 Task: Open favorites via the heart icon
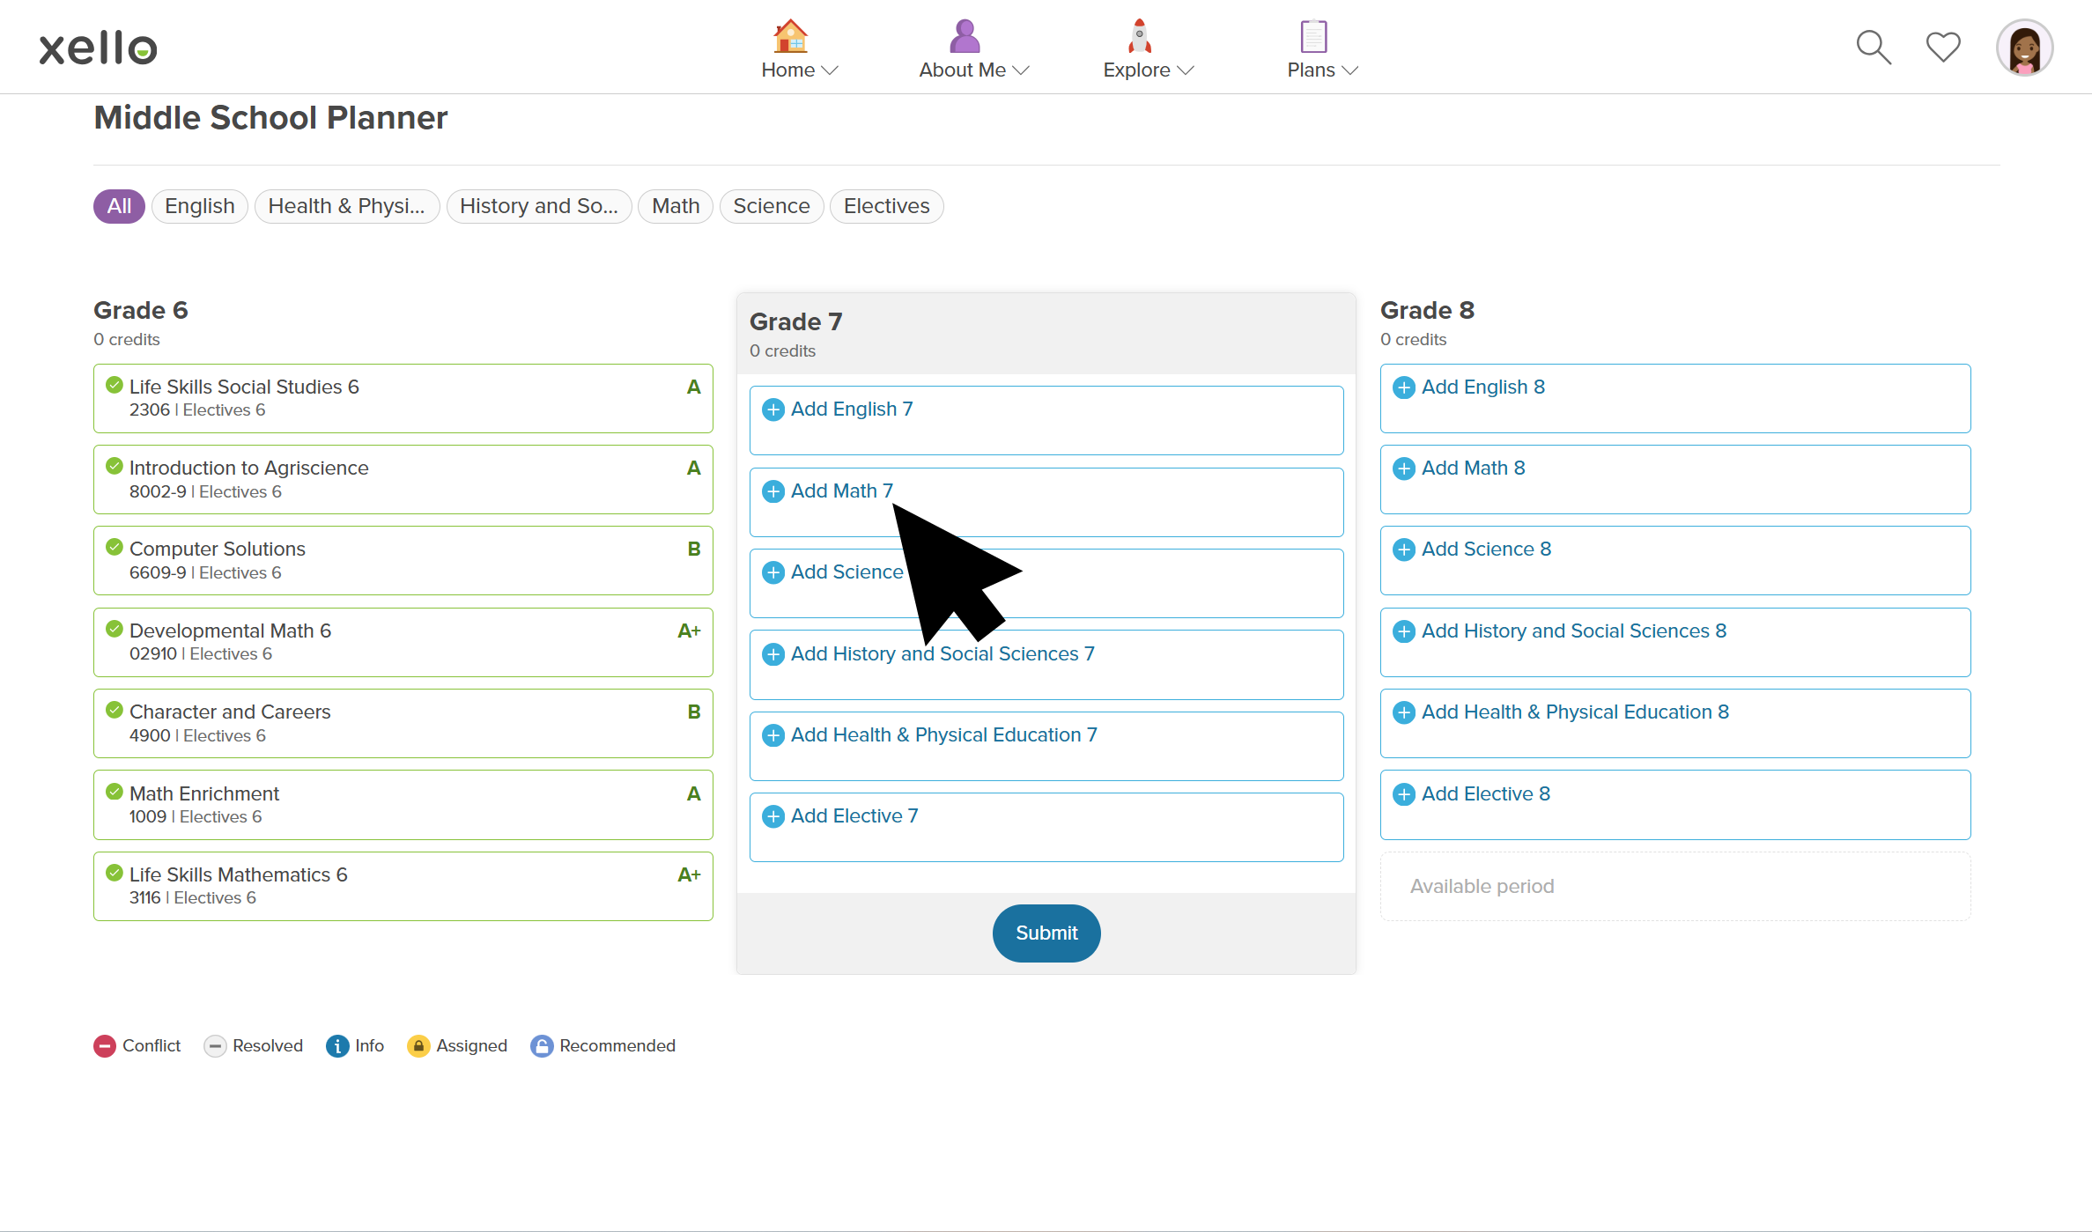(x=1943, y=48)
